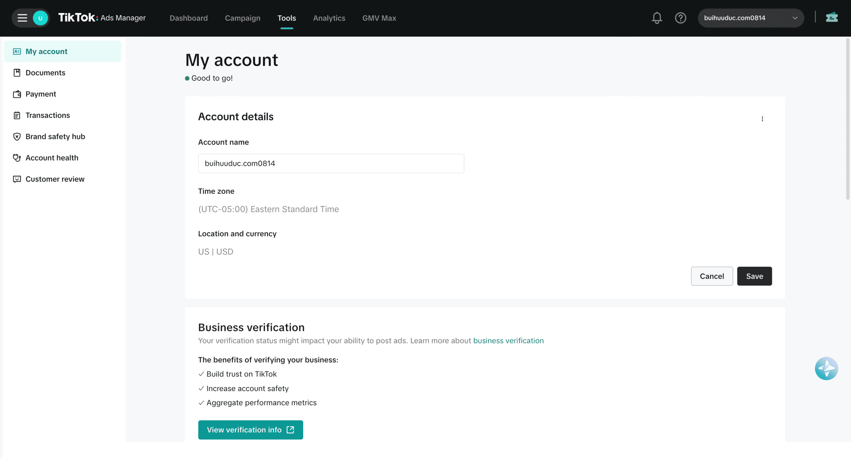This screenshot has height=459, width=851.
Task: Switch to the Dashboard tab
Action: pos(188,18)
